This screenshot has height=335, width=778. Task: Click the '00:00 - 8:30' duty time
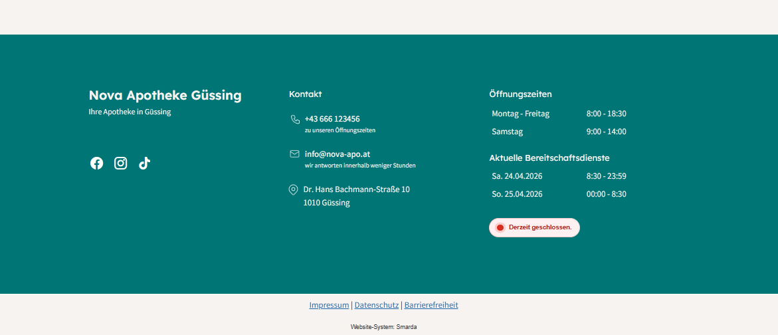click(x=607, y=193)
